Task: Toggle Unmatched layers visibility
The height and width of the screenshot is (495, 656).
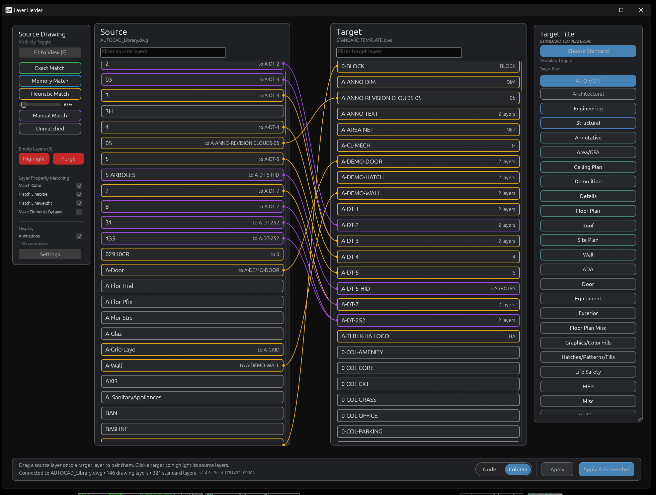Action: (x=50, y=128)
